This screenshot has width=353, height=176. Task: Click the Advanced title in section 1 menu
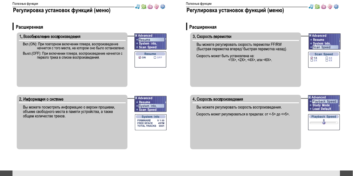145,36
